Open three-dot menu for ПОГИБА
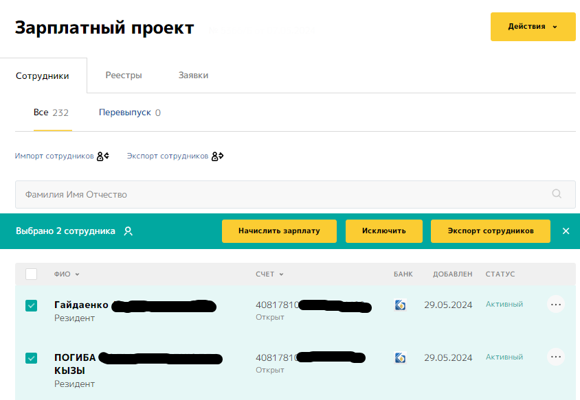This screenshot has width=580, height=400. point(555,357)
